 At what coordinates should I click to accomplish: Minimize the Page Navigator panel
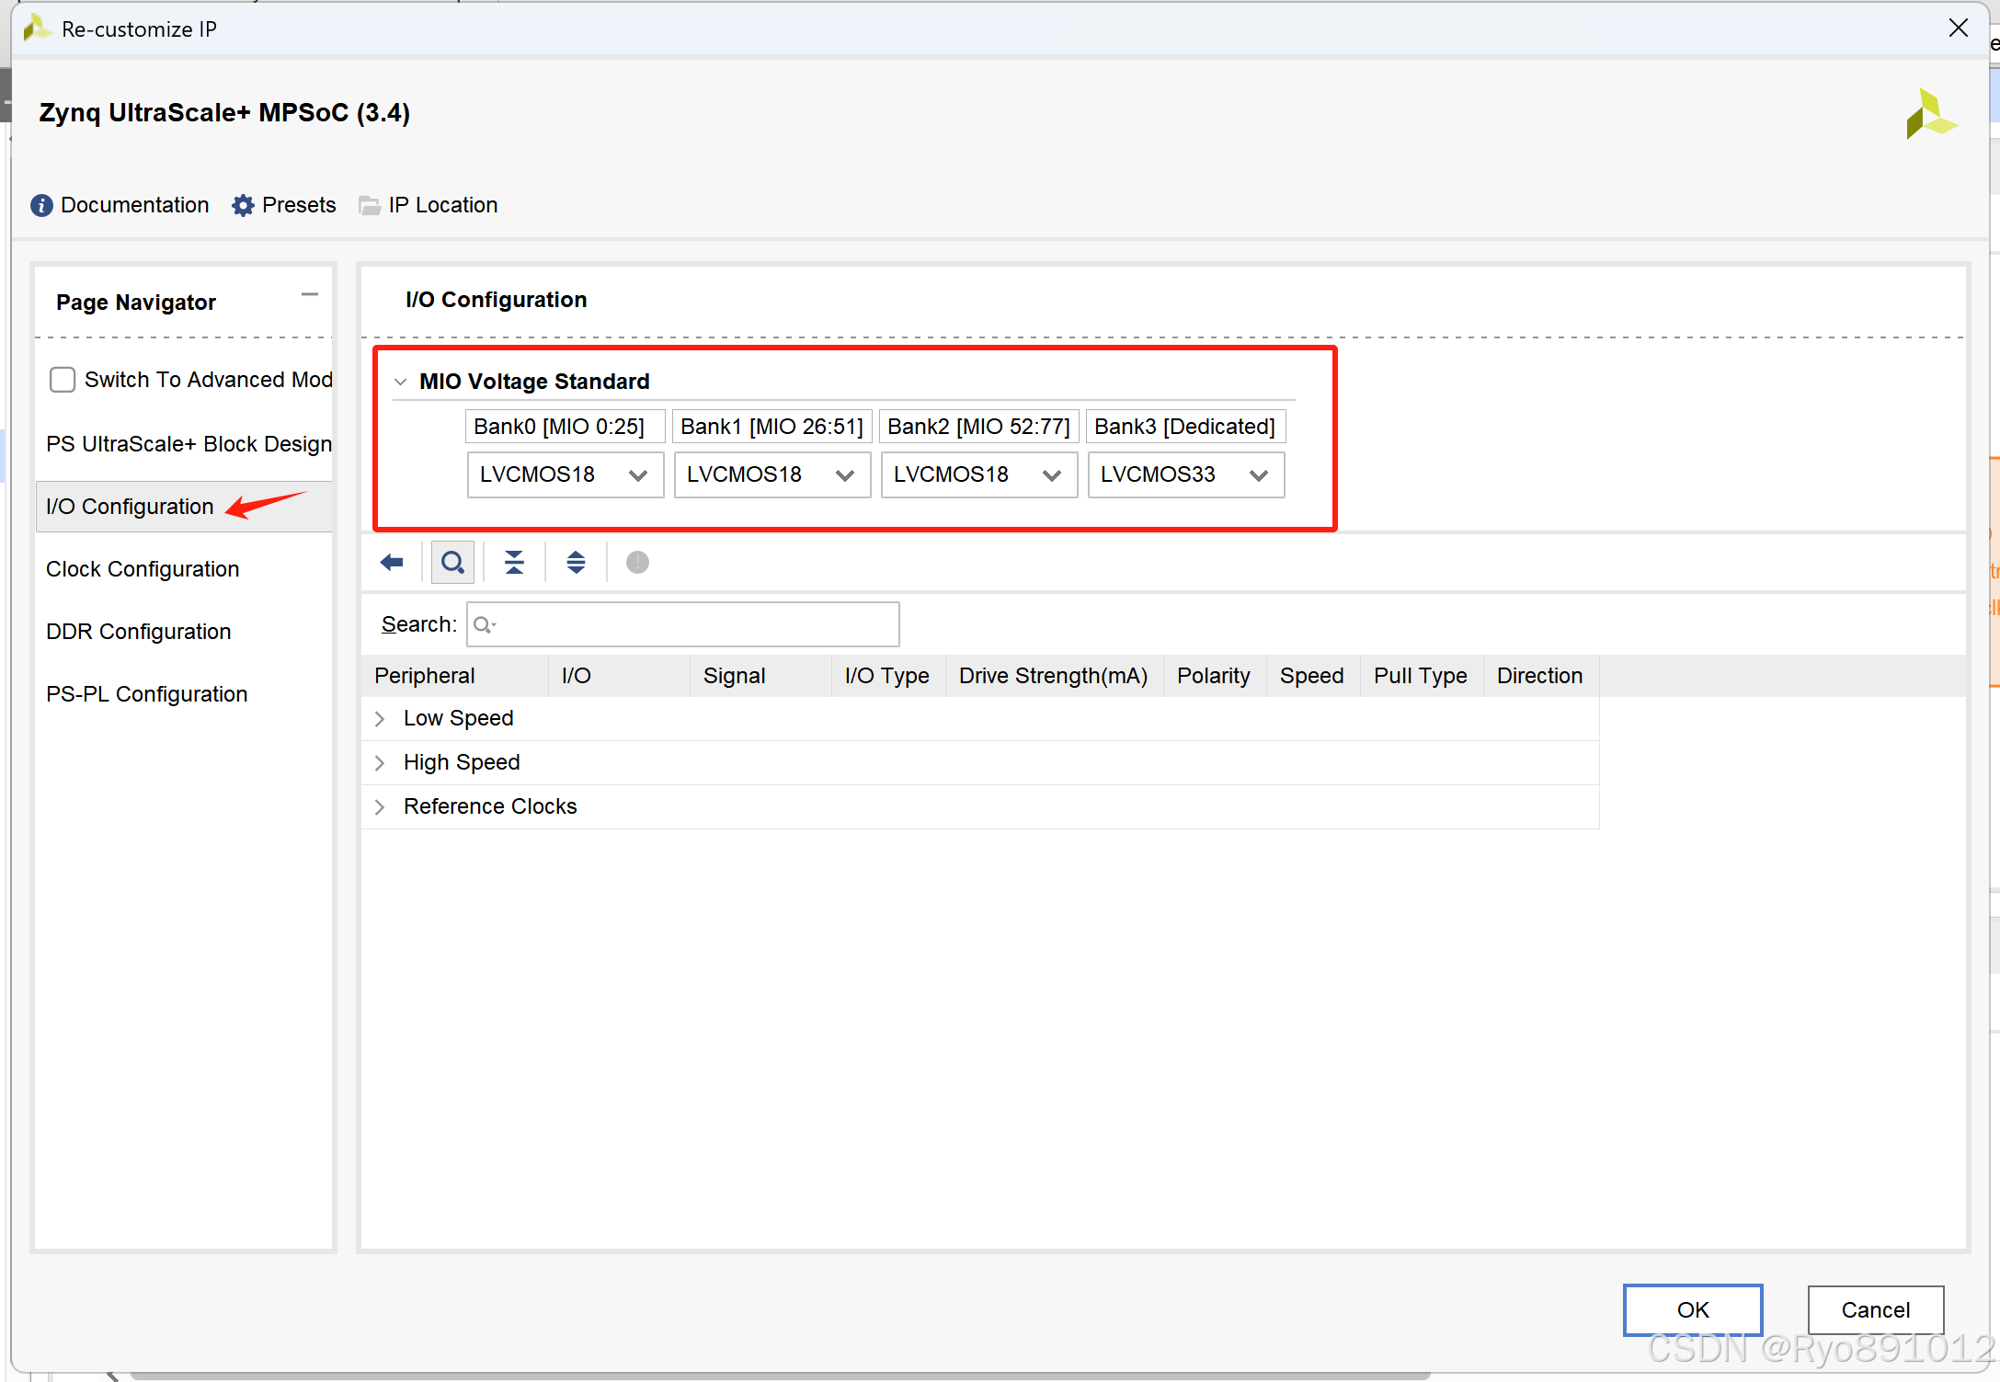310,295
